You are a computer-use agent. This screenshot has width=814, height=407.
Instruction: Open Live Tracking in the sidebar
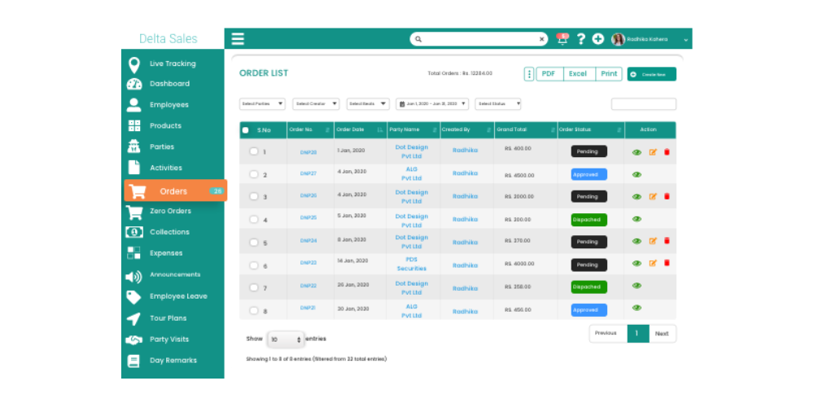[x=173, y=63]
